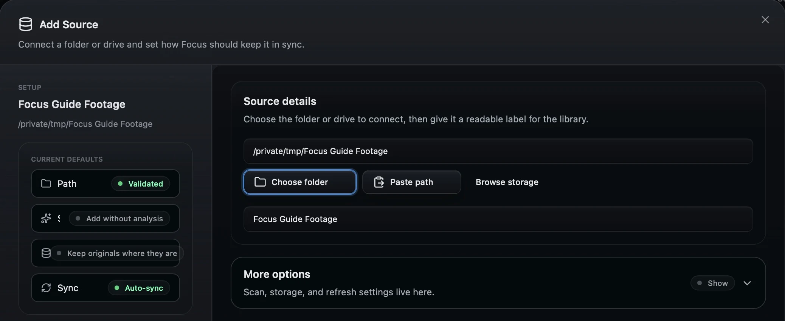Click the Add Source title
The width and height of the screenshot is (785, 321).
click(69, 25)
